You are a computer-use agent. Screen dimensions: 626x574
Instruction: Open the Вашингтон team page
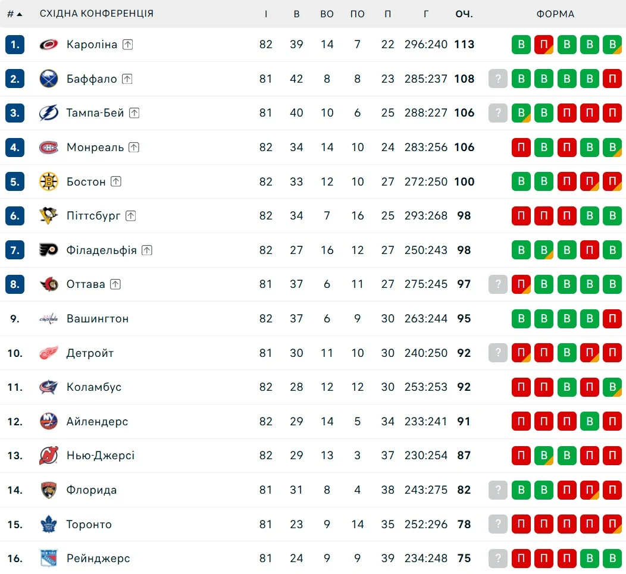point(98,319)
